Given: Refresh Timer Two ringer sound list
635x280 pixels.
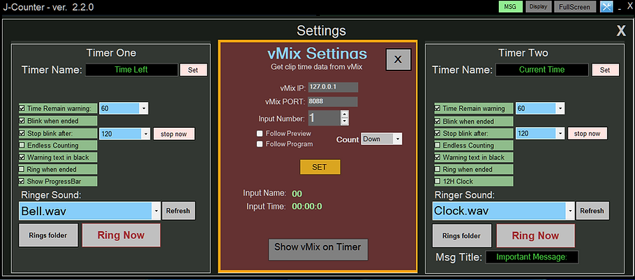Looking at the screenshot, I should point(592,211).
